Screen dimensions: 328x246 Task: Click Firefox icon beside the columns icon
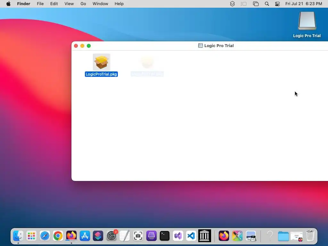[x=224, y=236]
